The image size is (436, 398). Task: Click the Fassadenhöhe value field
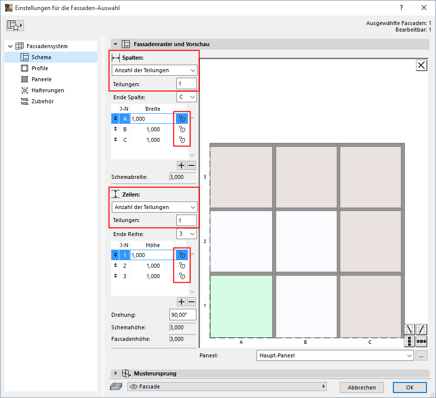pyautogui.click(x=183, y=339)
